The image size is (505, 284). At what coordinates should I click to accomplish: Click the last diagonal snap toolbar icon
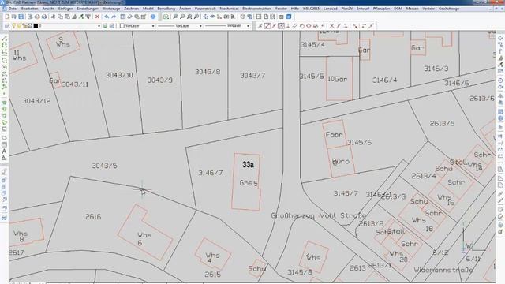coord(372,26)
